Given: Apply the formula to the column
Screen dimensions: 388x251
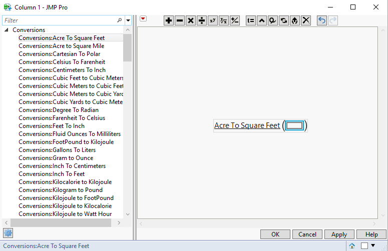Looking at the screenshot, I should tap(339, 234).
